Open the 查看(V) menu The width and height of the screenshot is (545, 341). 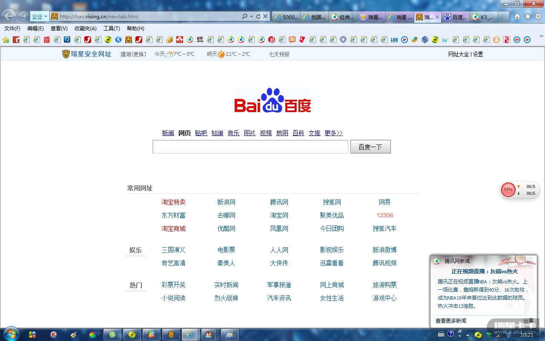[x=59, y=29]
